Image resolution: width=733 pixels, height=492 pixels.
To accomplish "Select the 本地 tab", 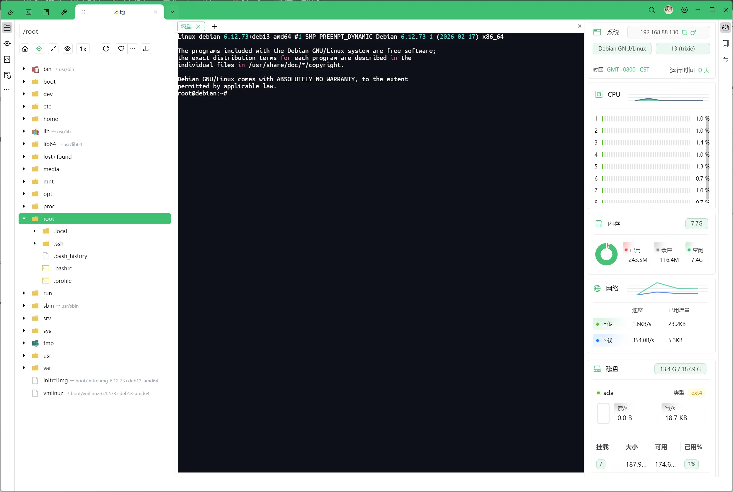I will (x=119, y=12).
